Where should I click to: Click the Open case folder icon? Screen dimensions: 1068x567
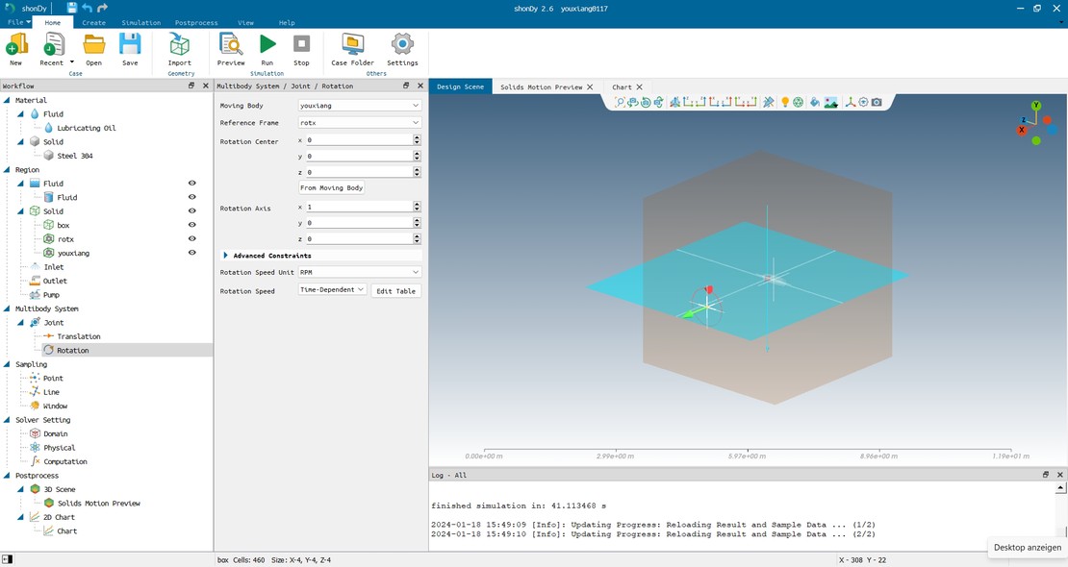(x=94, y=45)
